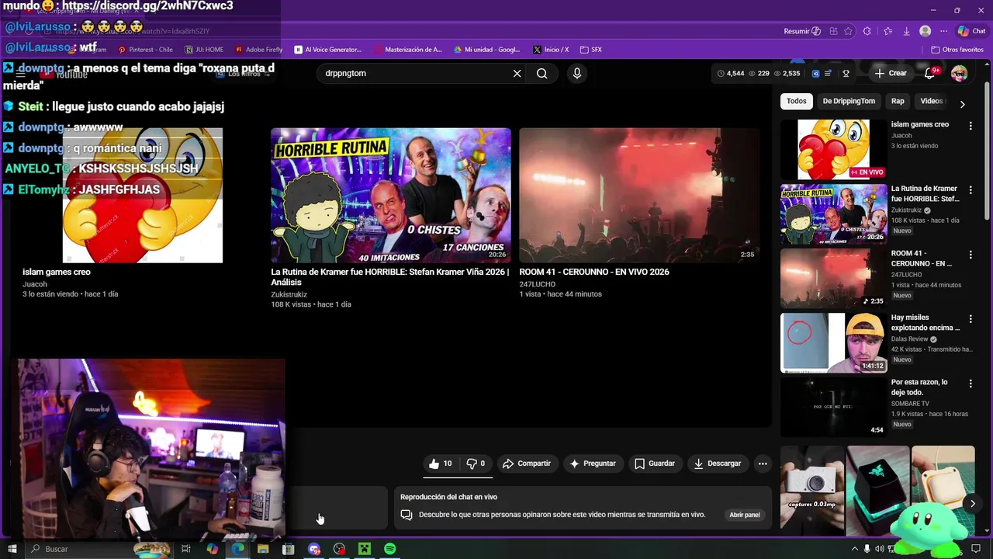Select the Rap filter chip

click(x=898, y=101)
